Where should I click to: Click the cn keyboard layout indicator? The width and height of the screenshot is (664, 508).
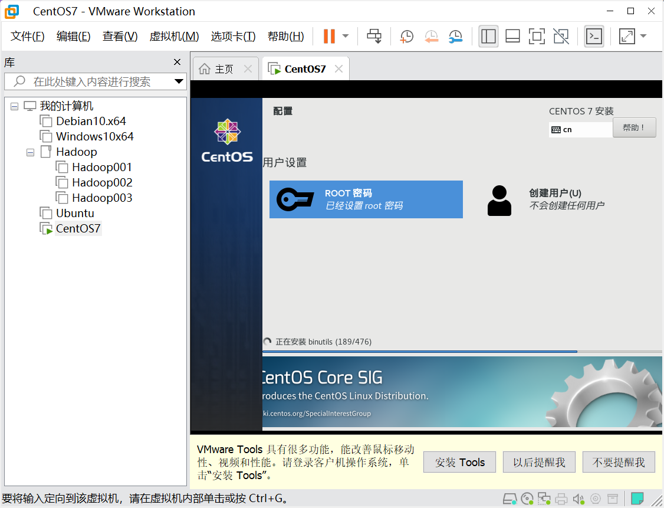tap(580, 129)
